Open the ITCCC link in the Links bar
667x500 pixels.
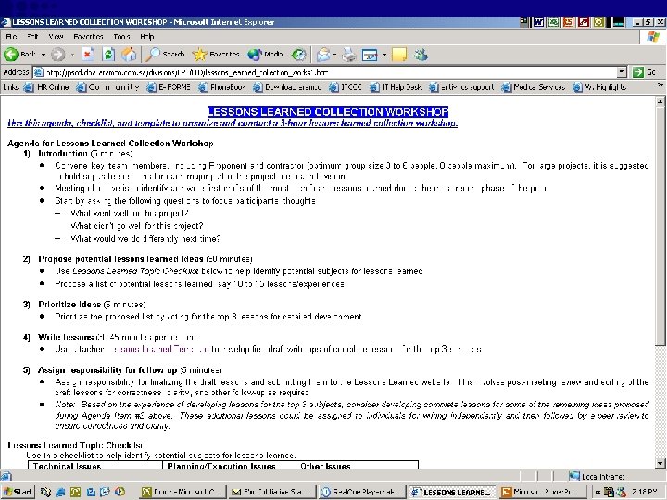(x=346, y=87)
